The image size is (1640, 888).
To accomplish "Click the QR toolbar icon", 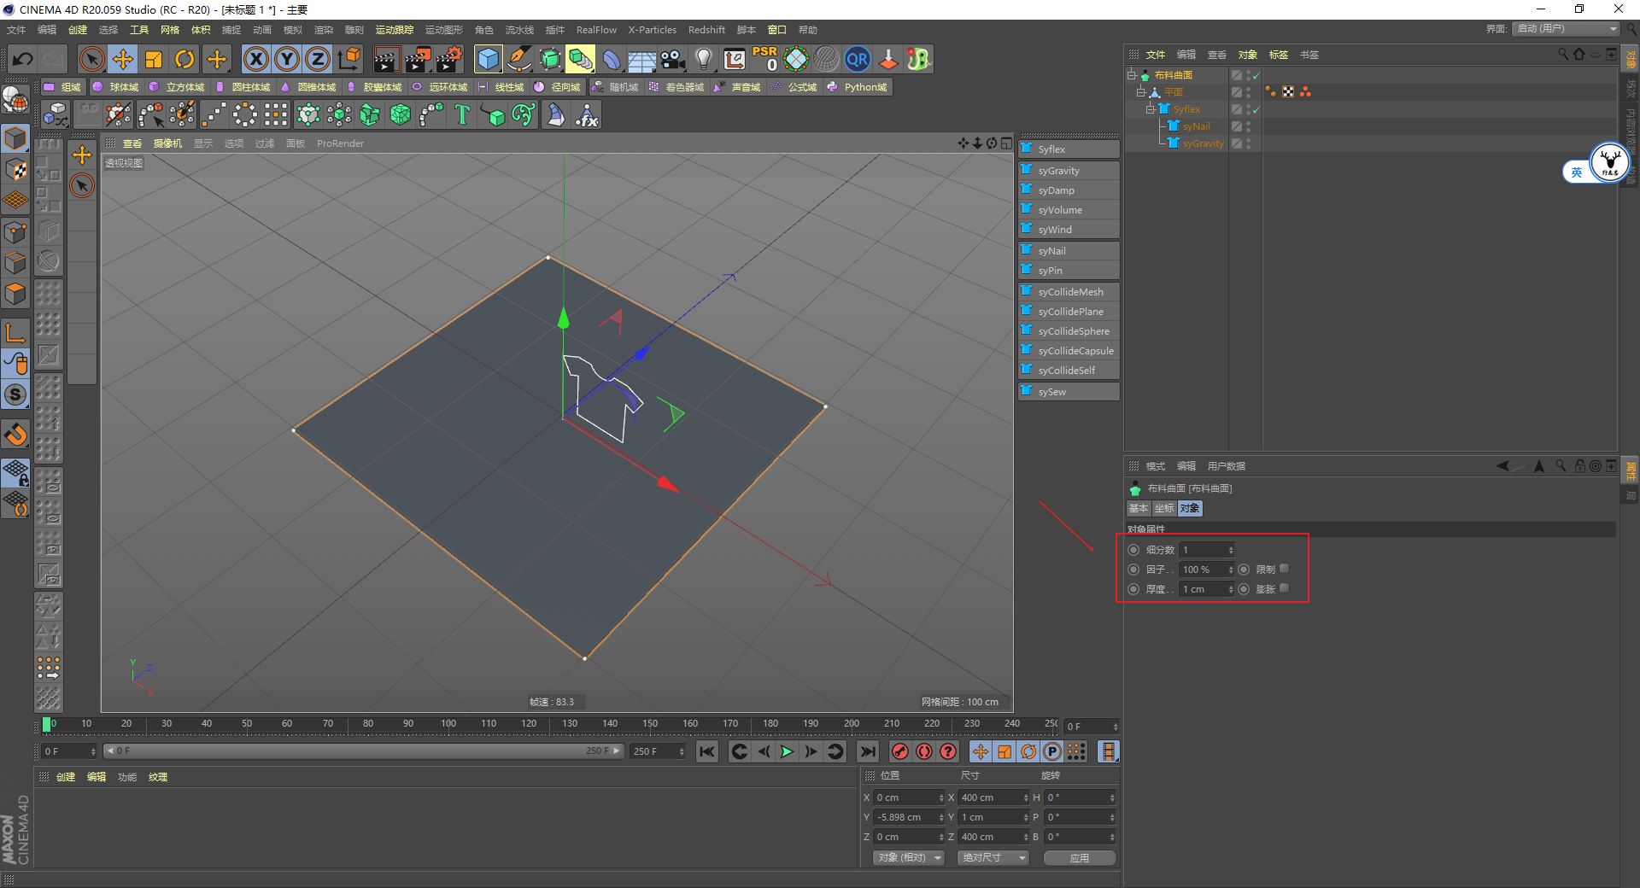I will (x=857, y=60).
